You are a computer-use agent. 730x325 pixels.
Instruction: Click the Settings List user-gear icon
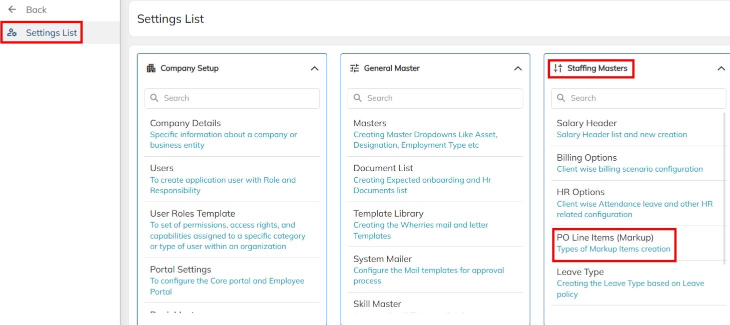pos(12,33)
